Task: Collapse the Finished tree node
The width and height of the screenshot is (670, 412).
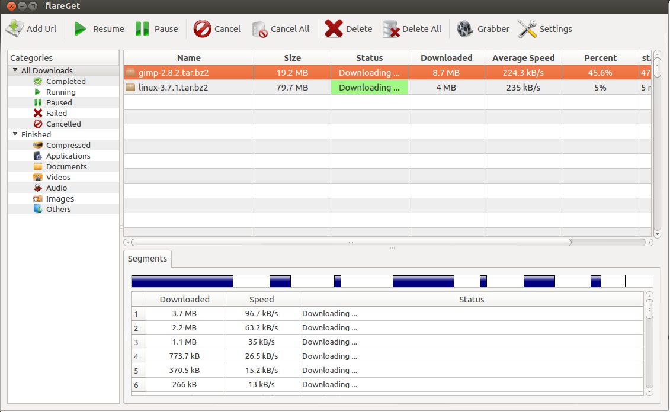Action: 15,134
